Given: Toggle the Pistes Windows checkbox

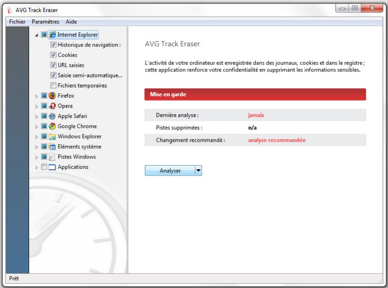Looking at the screenshot, I should (44, 157).
